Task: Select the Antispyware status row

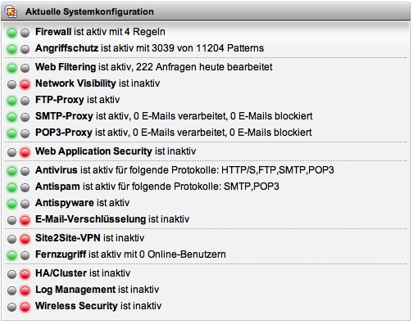Action: (206, 203)
